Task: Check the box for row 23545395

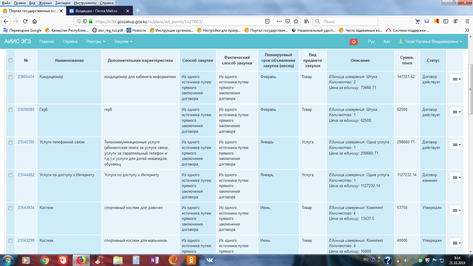Action: [x=11, y=142]
